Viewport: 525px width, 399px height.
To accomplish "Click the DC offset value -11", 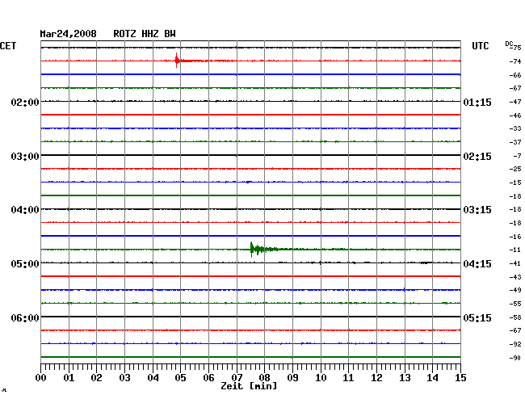I will 515,250.
